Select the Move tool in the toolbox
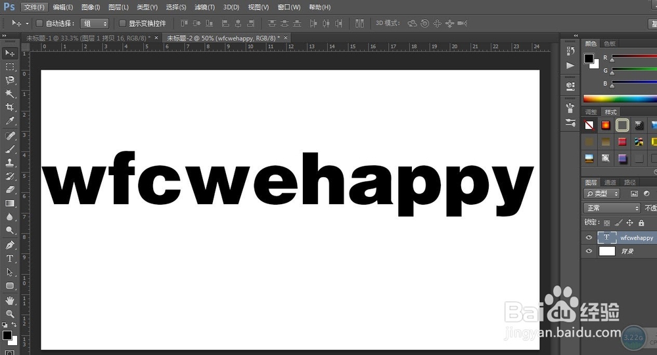The width and height of the screenshot is (657, 355). point(10,53)
